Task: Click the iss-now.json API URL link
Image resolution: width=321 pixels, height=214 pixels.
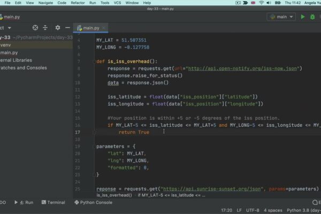Action: pos(242,68)
